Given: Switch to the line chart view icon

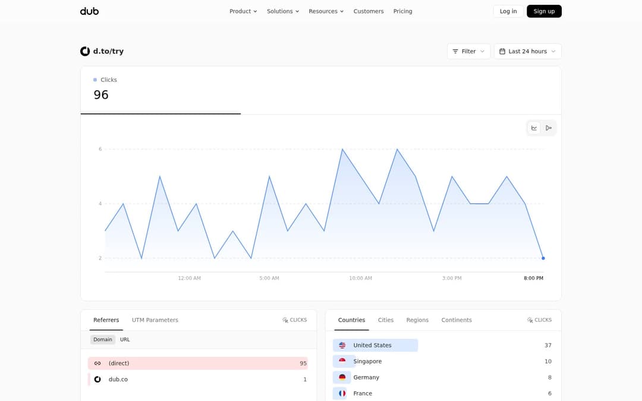Looking at the screenshot, I should 534,128.
